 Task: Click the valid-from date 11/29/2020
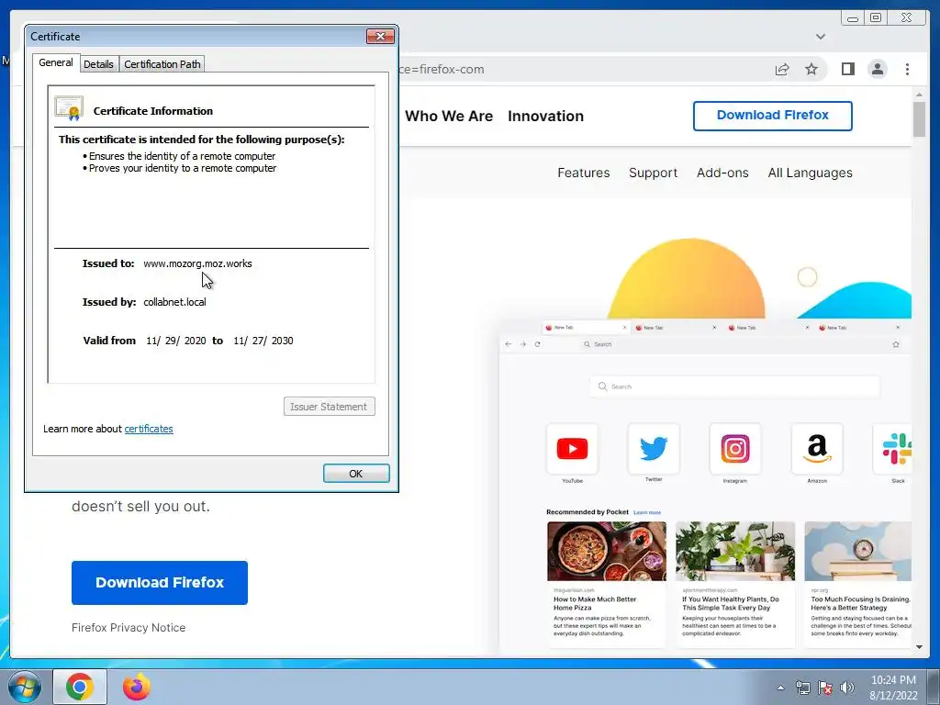point(175,341)
